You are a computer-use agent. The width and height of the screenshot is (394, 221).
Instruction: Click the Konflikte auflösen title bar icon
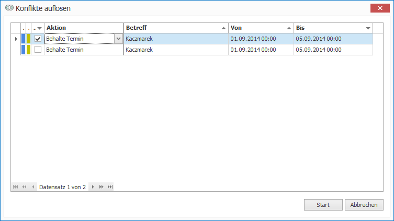click(8, 8)
